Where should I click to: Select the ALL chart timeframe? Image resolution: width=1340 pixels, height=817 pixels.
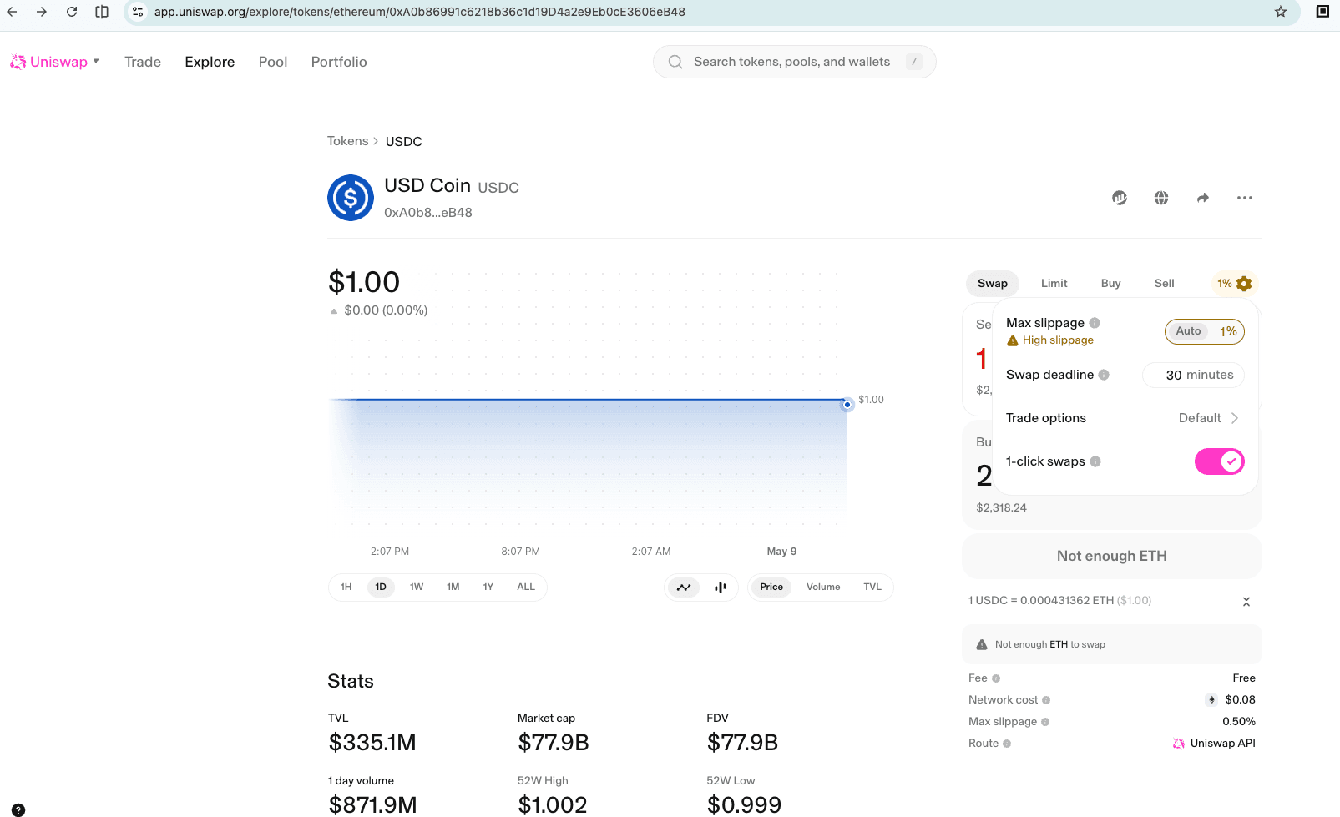526,588
